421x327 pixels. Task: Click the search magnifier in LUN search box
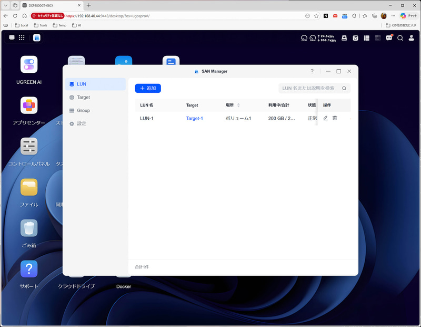point(344,88)
